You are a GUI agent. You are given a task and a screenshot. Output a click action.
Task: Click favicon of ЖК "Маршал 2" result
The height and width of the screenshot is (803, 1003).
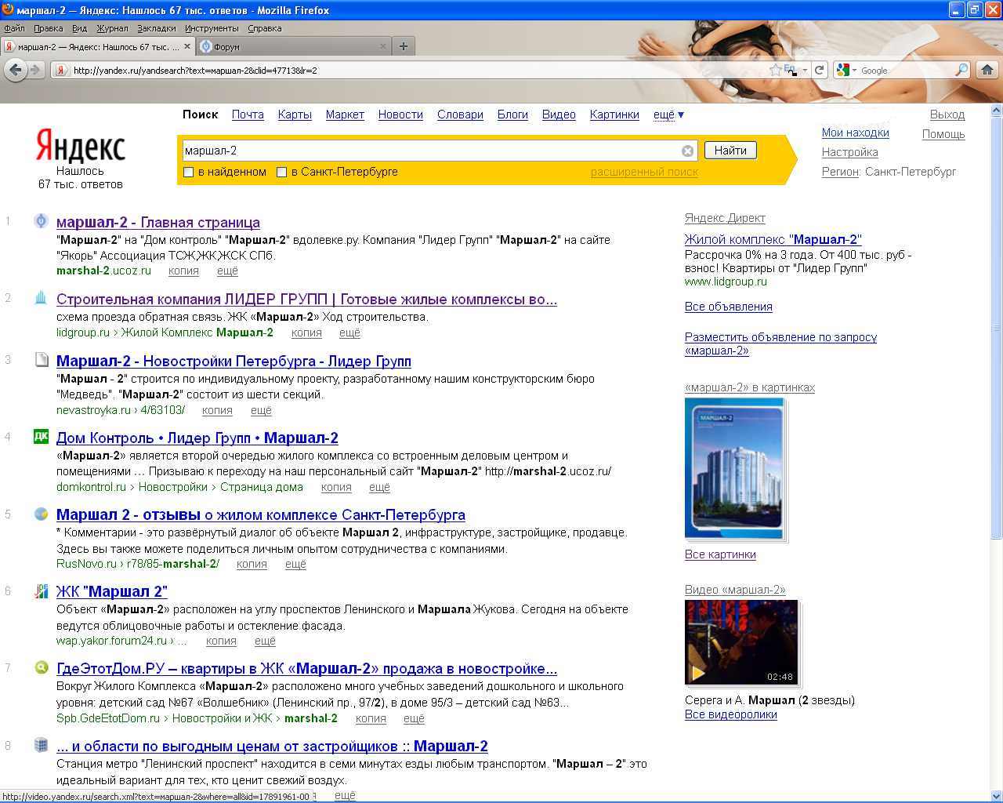[x=41, y=590]
